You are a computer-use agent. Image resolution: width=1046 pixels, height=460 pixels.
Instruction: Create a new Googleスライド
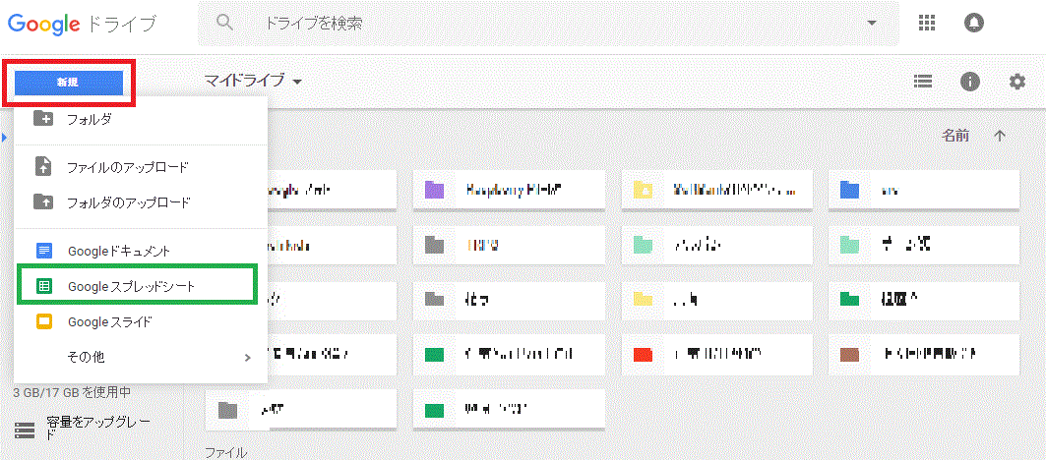(x=141, y=322)
